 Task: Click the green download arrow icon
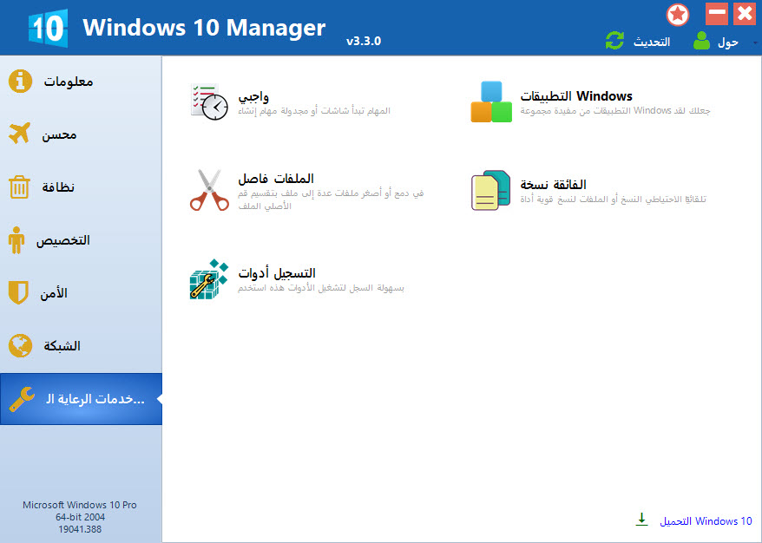click(x=641, y=520)
